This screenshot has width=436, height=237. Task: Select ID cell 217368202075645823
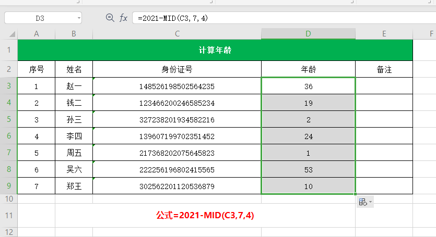(177, 153)
